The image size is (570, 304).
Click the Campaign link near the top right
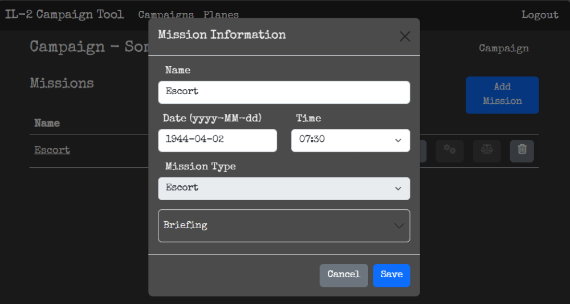(503, 48)
